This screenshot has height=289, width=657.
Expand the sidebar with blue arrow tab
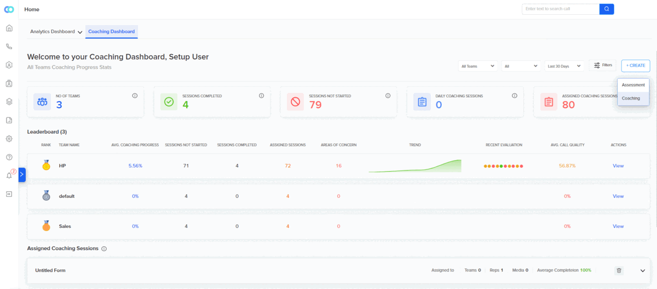(22, 175)
